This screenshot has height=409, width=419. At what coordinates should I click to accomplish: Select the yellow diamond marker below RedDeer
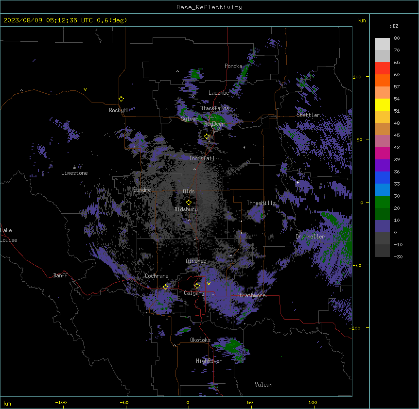(x=207, y=136)
